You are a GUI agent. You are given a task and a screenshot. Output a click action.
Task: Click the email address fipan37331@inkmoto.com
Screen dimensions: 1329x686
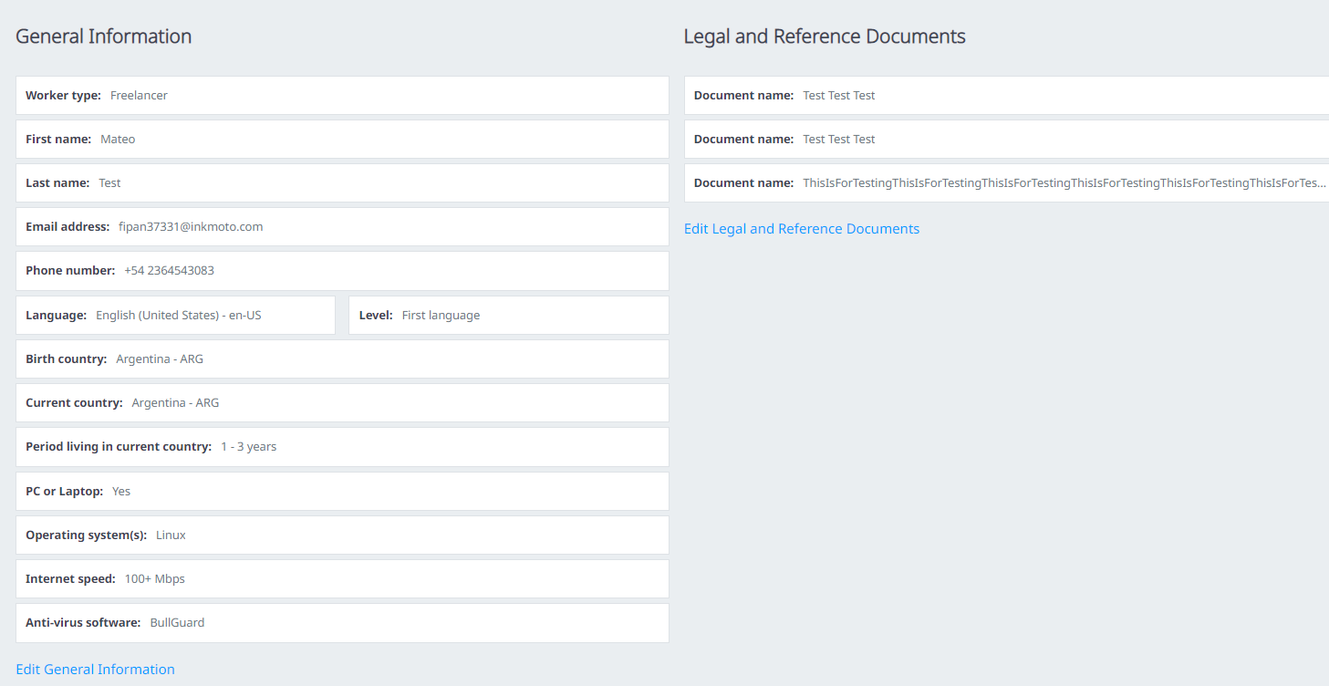coord(191,227)
